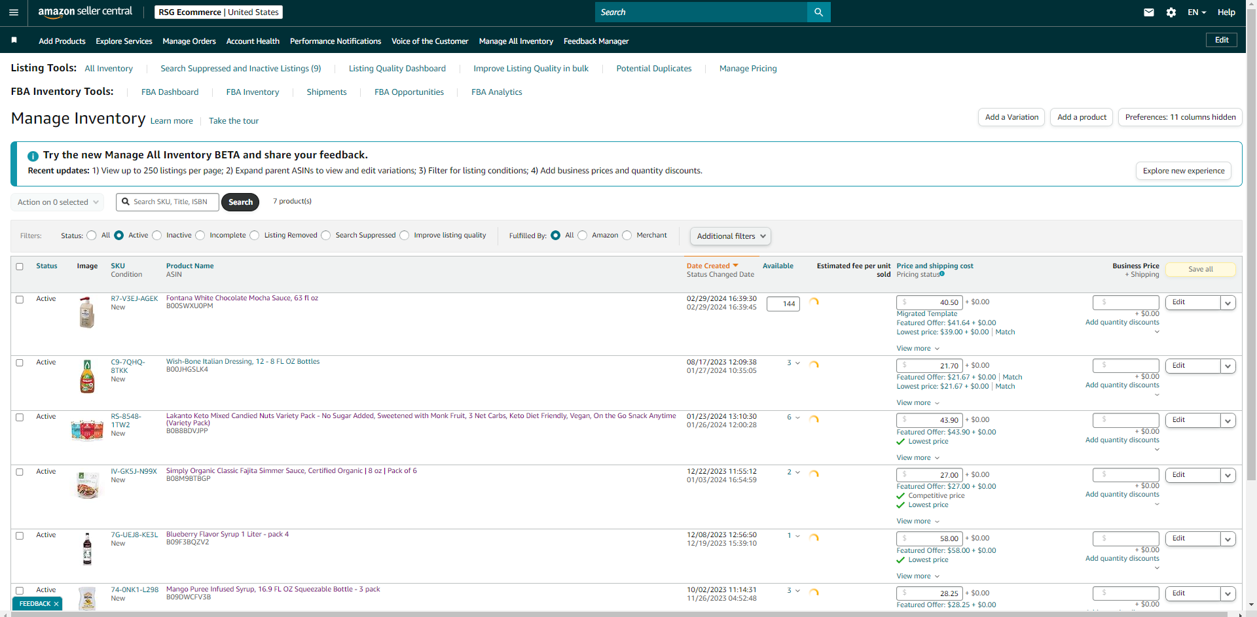
Task: Expand available quantity chevron in Wish-Bone row
Action: pyautogui.click(x=797, y=363)
